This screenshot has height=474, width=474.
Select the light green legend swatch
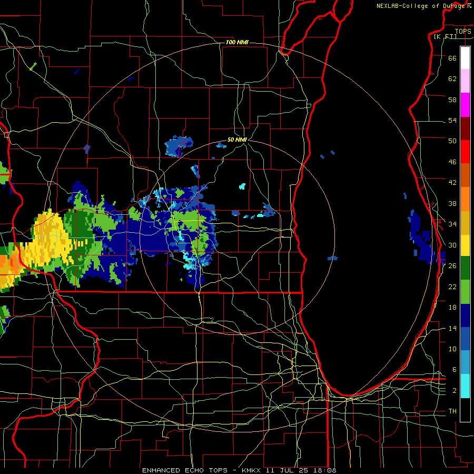tap(465, 292)
